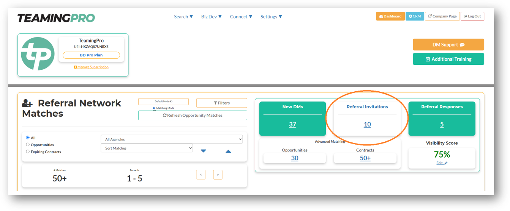The width and height of the screenshot is (510, 211).
Task: Click the 75% visibility score value
Action: [x=442, y=154]
